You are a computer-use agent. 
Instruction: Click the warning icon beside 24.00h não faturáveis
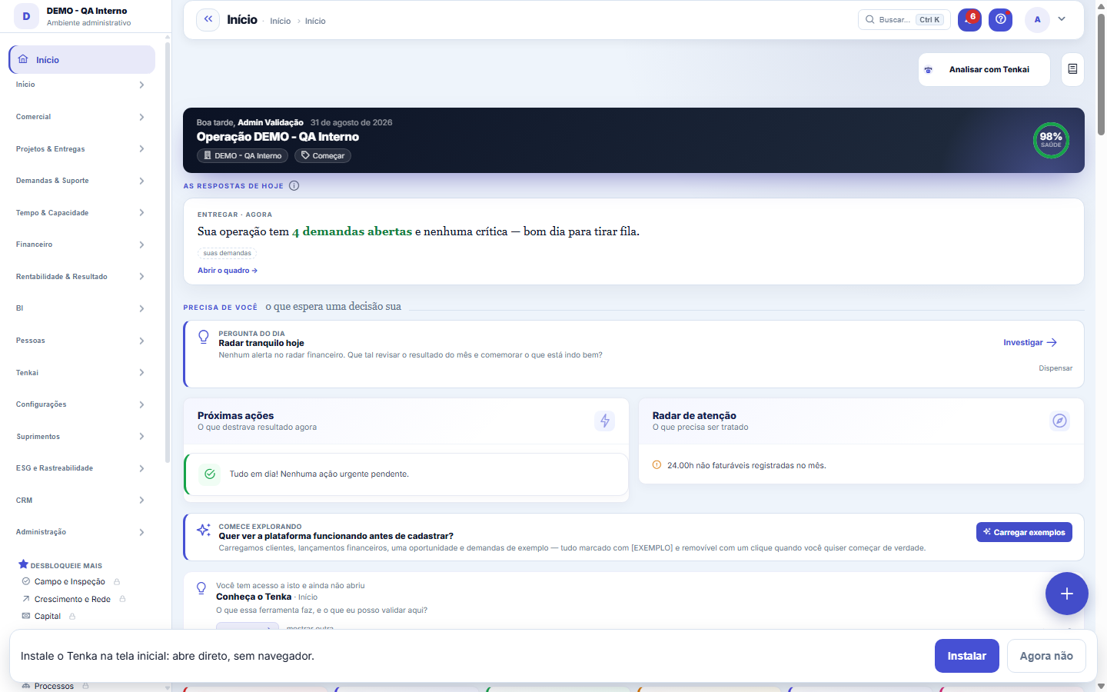(657, 465)
